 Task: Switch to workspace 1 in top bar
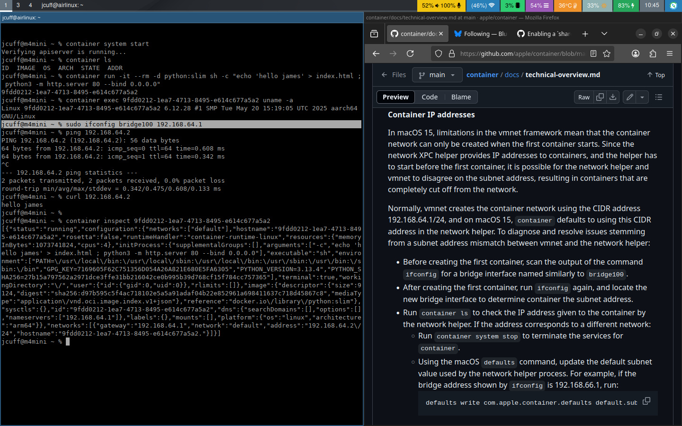tap(6, 5)
